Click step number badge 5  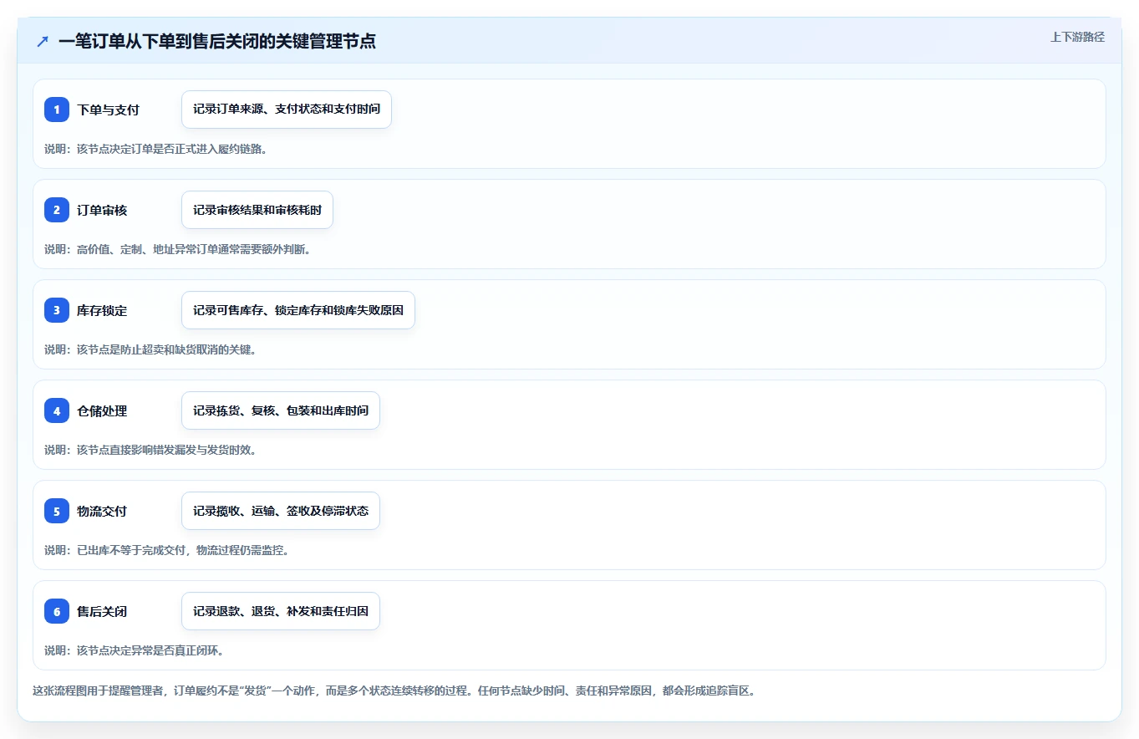pyautogui.click(x=57, y=511)
